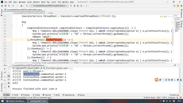The width and height of the screenshot is (183, 103).
Task: Print console output with the printer icon
Action: coord(9,83)
